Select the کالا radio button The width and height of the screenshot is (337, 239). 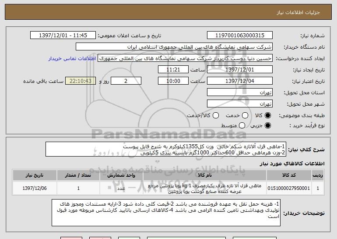tap(267, 115)
